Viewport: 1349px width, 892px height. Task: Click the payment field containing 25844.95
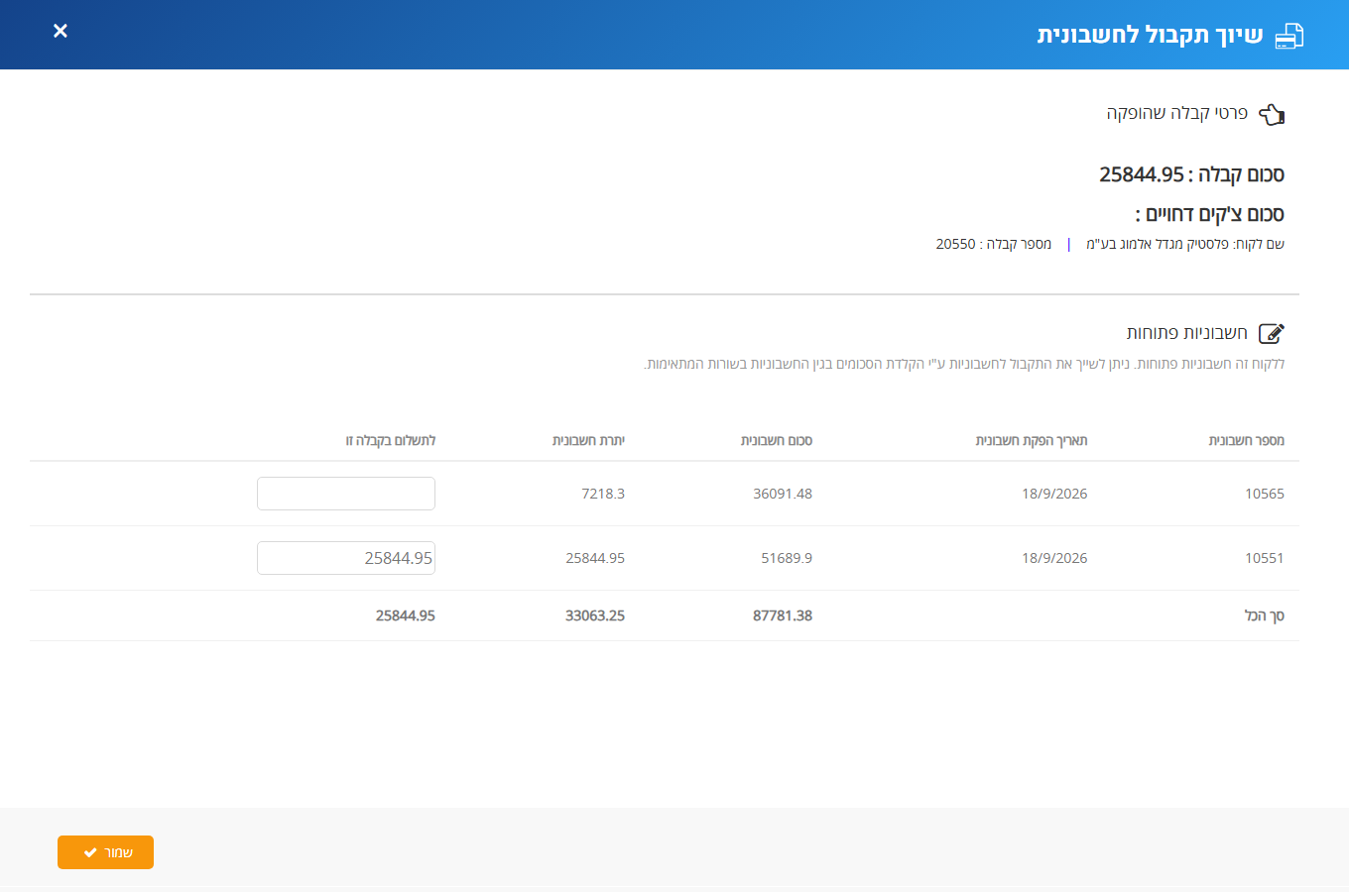[x=346, y=558]
